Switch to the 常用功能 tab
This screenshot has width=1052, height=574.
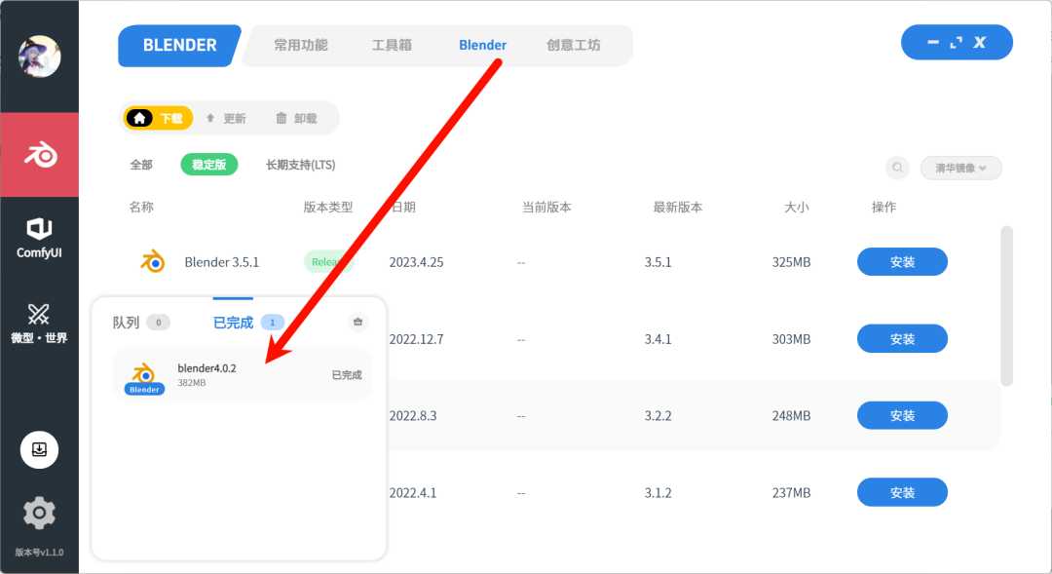(301, 45)
